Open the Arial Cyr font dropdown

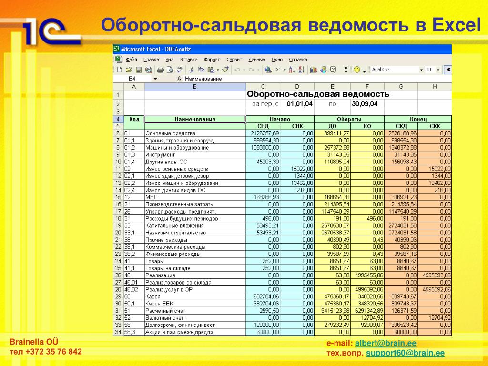pos(421,70)
